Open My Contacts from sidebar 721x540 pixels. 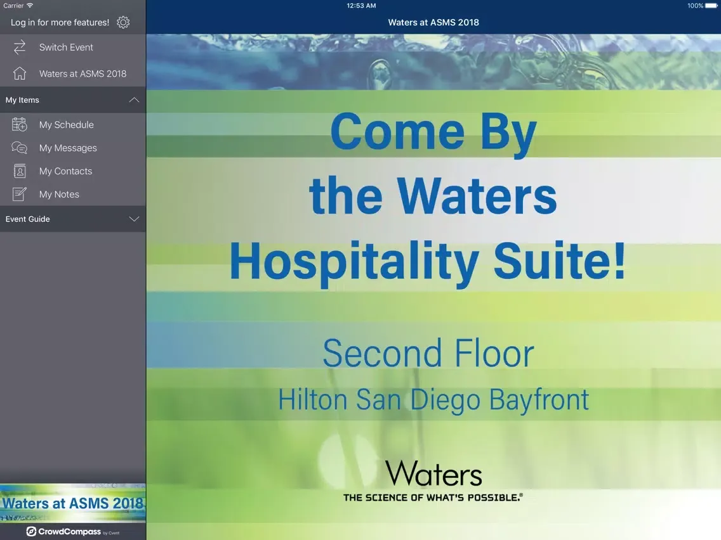[x=73, y=171]
